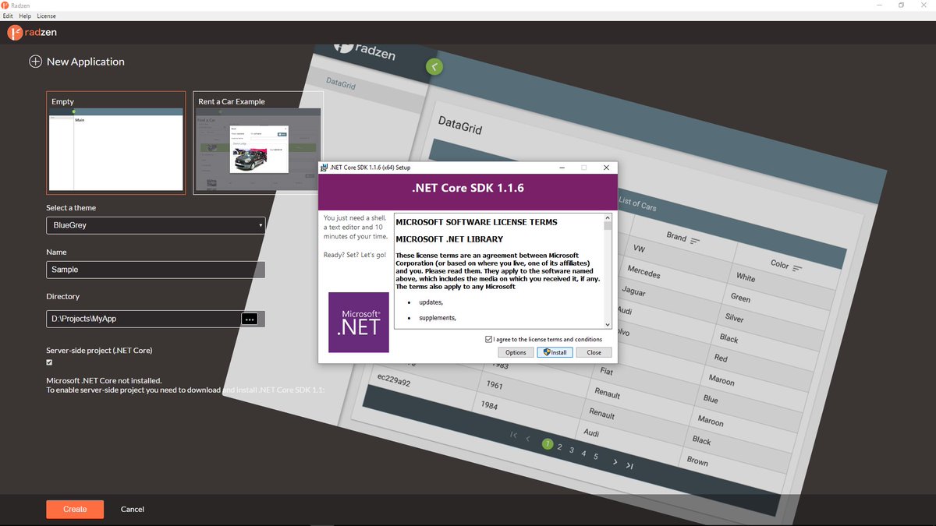Image resolution: width=936 pixels, height=526 pixels.
Task: Go to next page in preview pager
Action: tap(615, 462)
